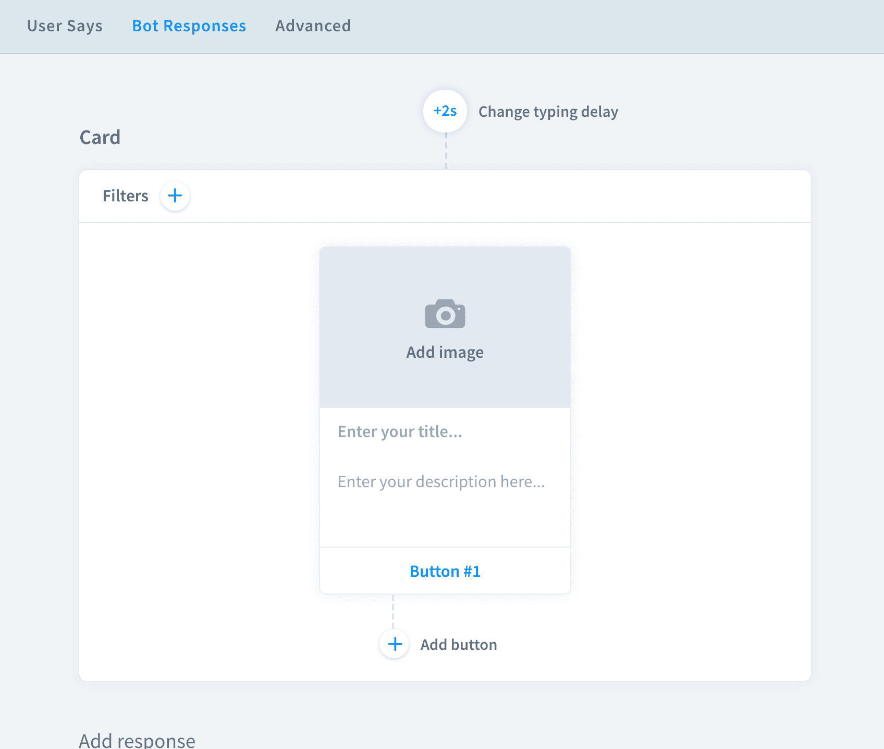
Task: Click the Add response heading
Action: click(137, 740)
